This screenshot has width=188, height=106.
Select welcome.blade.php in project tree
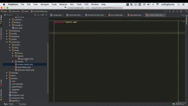pos(25,70)
